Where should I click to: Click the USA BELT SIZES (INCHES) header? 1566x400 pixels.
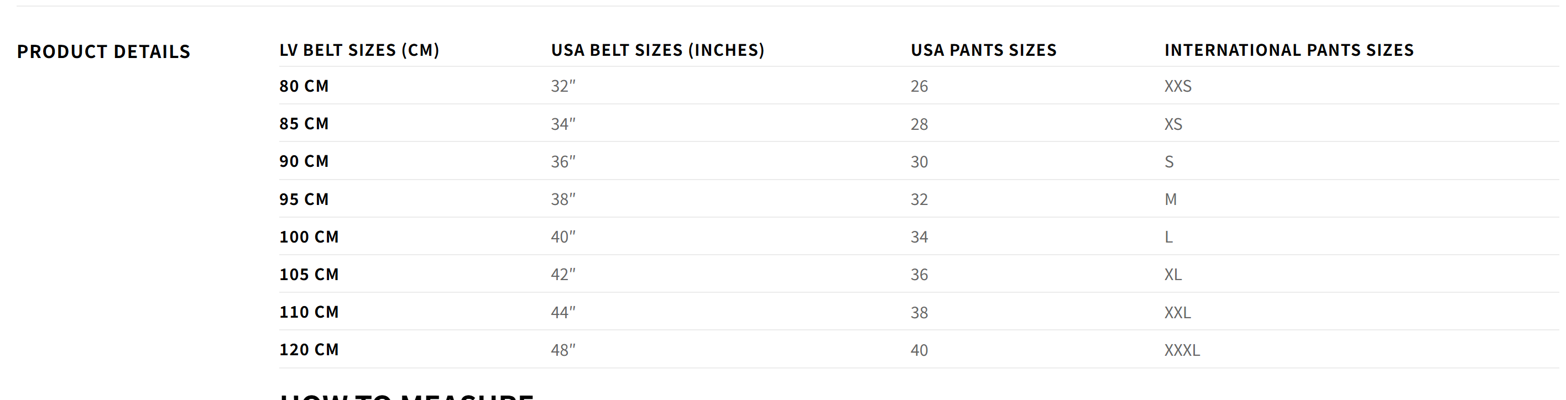click(658, 50)
